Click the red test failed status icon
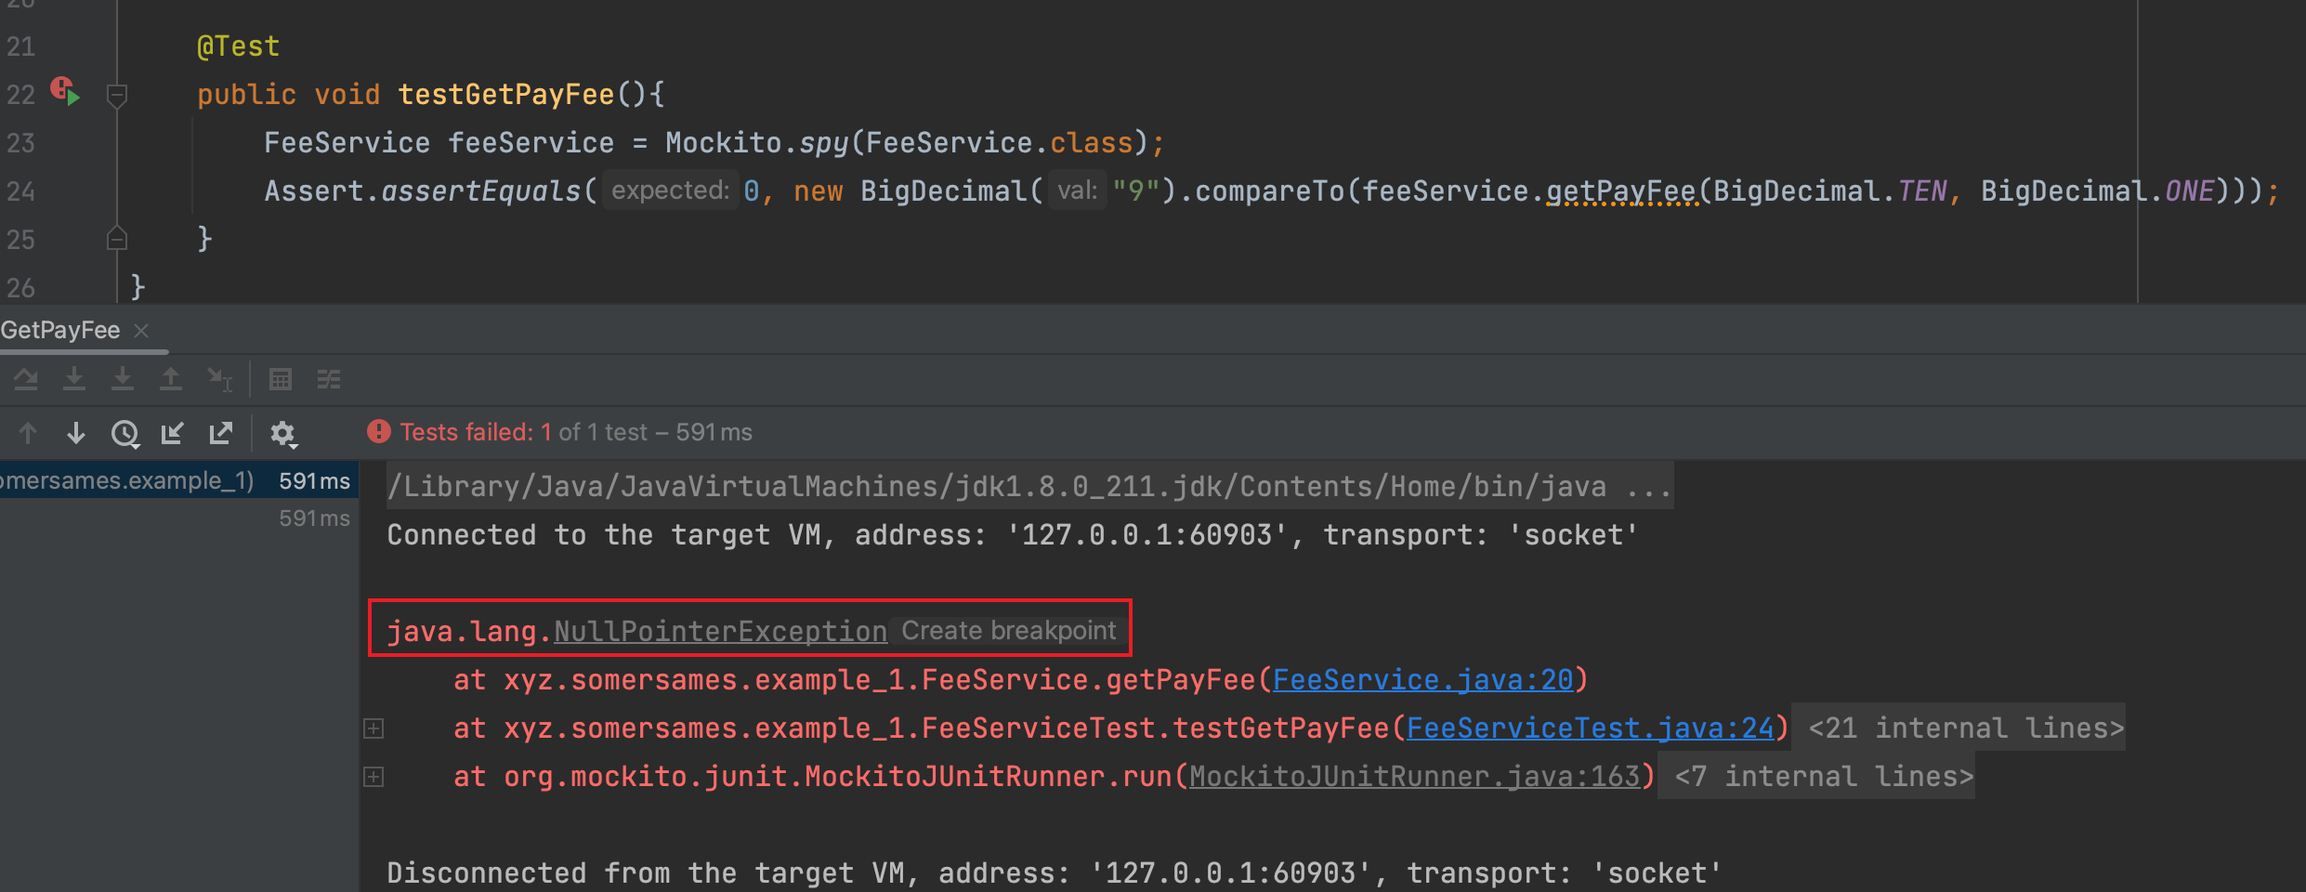 pyautogui.click(x=379, y=431)
